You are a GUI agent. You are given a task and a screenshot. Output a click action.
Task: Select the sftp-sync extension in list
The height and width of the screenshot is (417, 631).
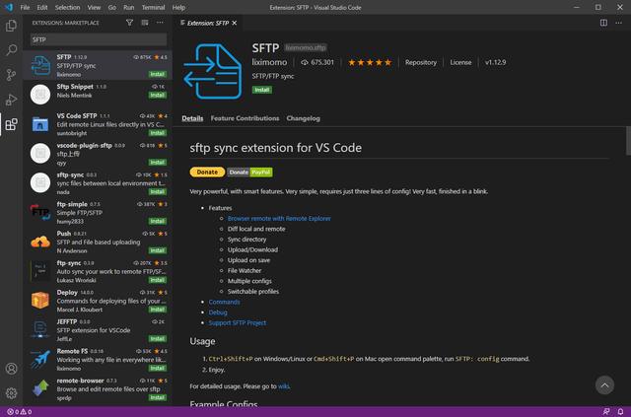(x=98, y=182)
